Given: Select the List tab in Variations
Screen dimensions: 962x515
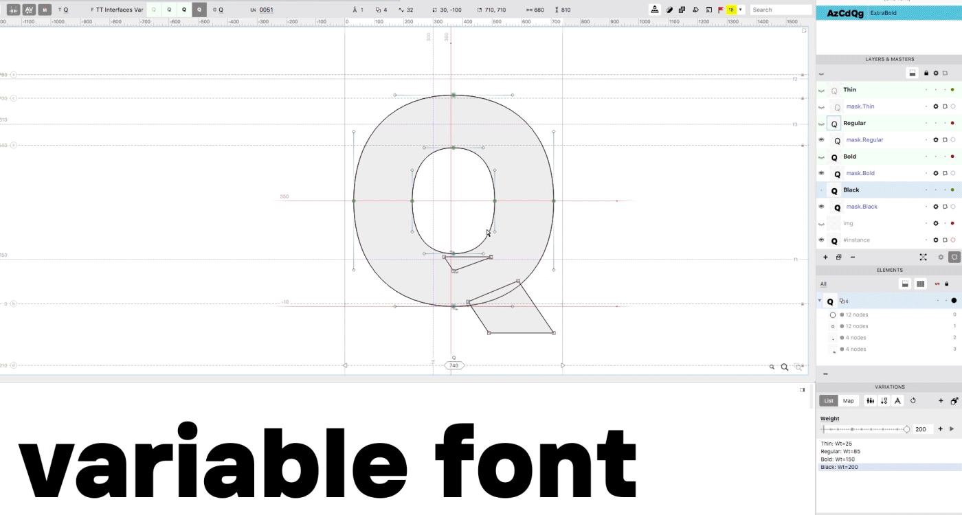Looking at the screenshot, I should (829, 401).
